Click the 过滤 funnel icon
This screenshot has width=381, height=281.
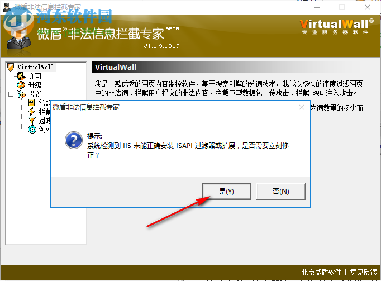pos(32,120)
